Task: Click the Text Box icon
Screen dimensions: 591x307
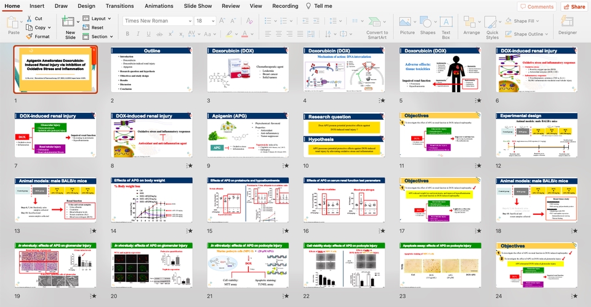Action: 446,21
